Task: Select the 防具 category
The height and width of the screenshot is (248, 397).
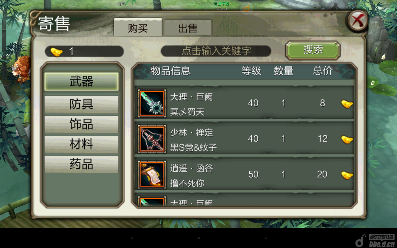Action: [81, 104]
